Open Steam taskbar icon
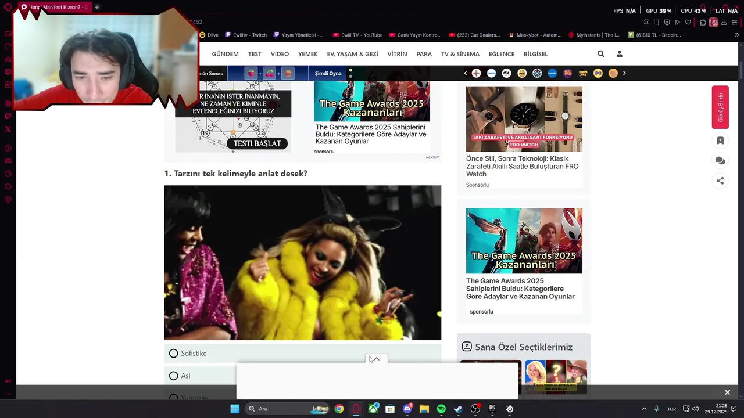 [458, 409]
